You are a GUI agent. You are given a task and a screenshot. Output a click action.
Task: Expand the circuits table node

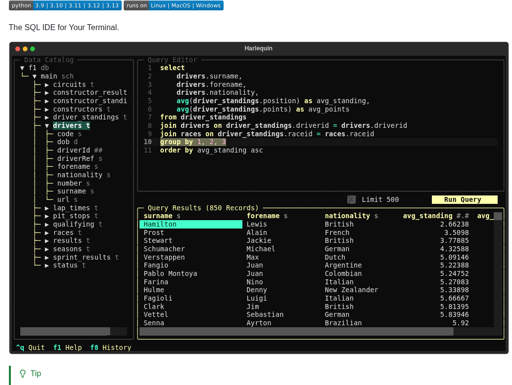pos(47,85)
